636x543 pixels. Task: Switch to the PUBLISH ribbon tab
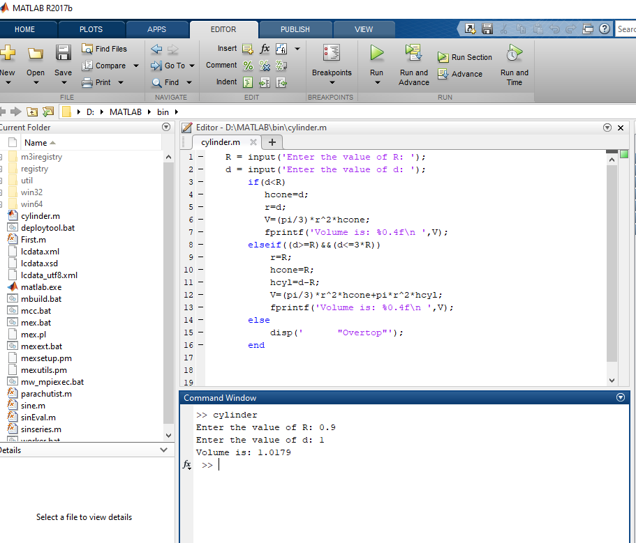click(295, 29)
